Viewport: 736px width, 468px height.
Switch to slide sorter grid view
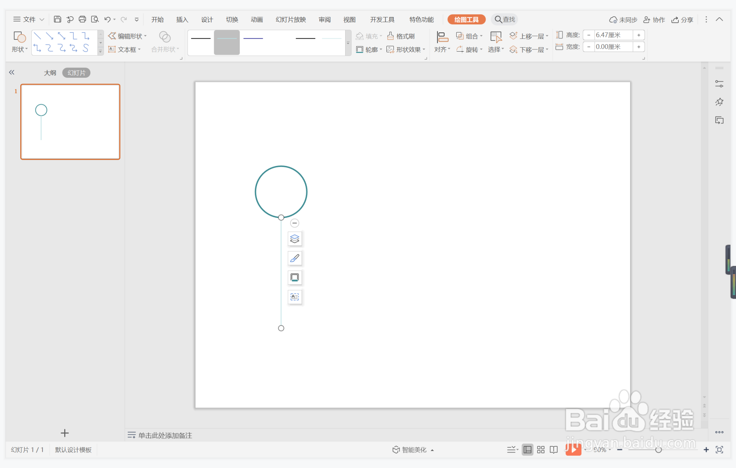point(541,450)
